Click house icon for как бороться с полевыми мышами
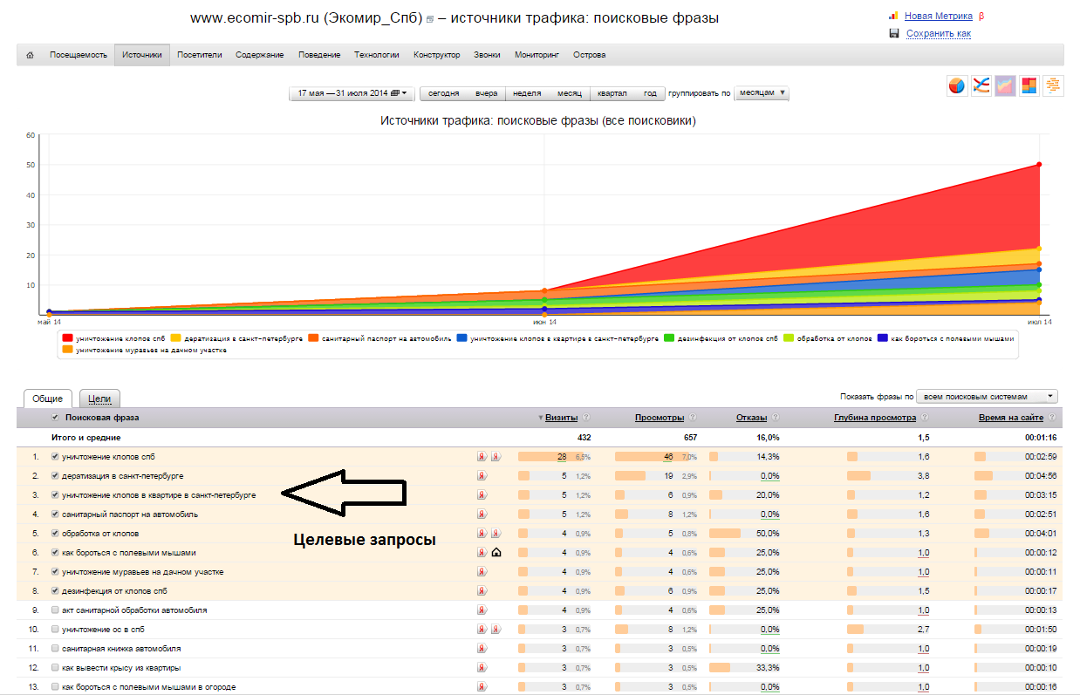 [x=496, y=552]
